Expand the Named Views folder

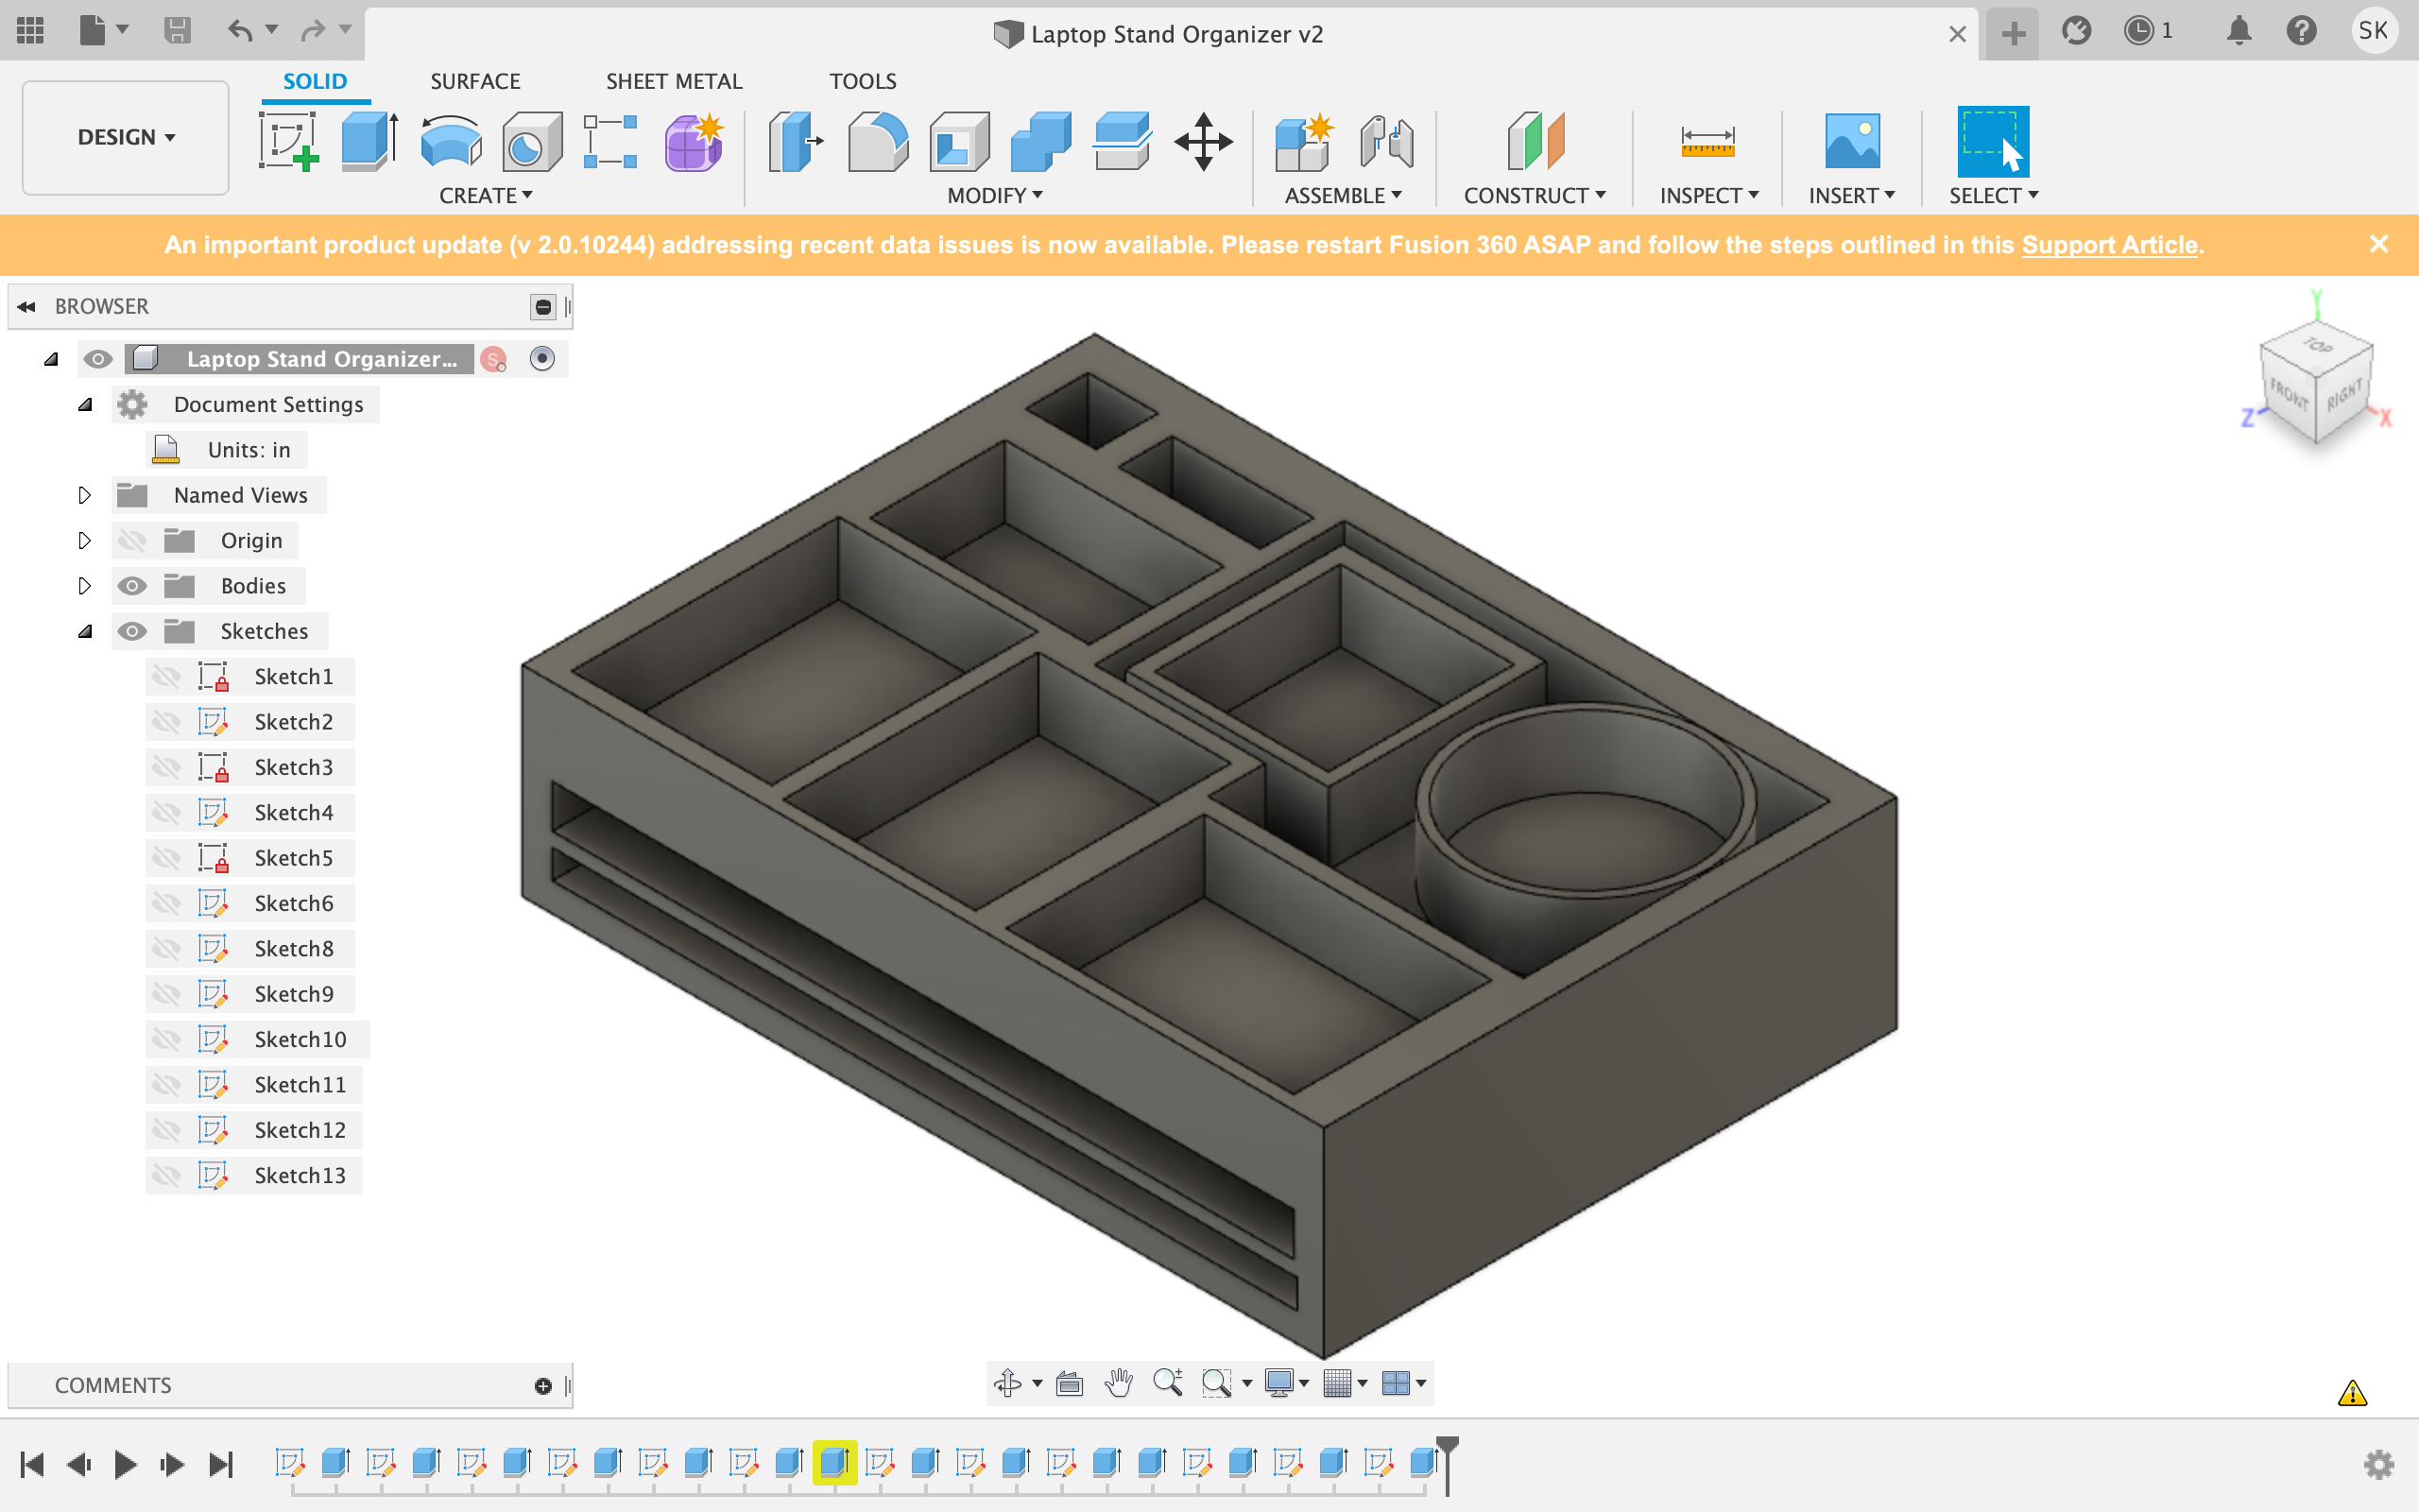pyautogui.click(x=82, y=495)
